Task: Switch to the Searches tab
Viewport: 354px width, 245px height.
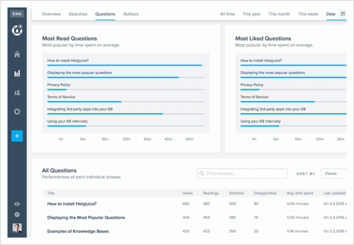Action: pyautogui.click(x=78, y=13)
